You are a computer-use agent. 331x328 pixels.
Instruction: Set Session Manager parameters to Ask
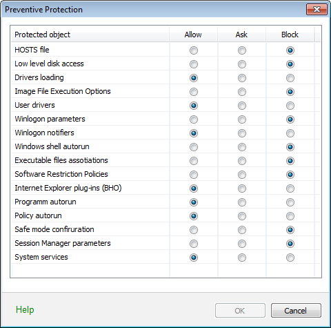(x=242, y=244)
